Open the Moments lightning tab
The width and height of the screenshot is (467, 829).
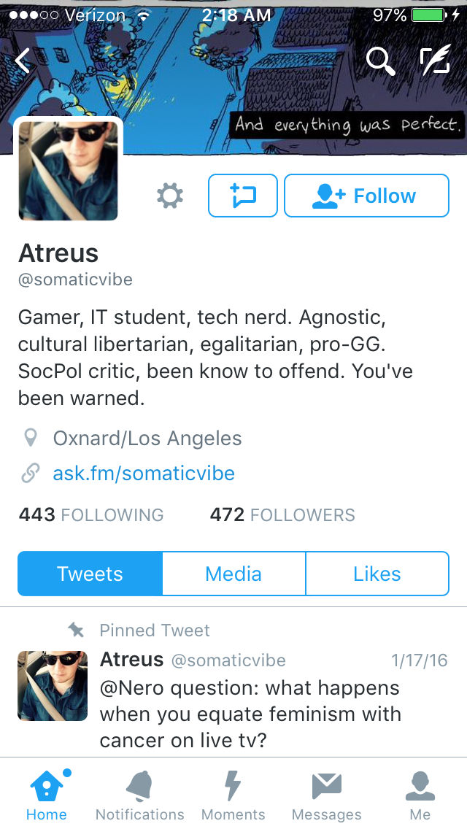pos(233,795)
